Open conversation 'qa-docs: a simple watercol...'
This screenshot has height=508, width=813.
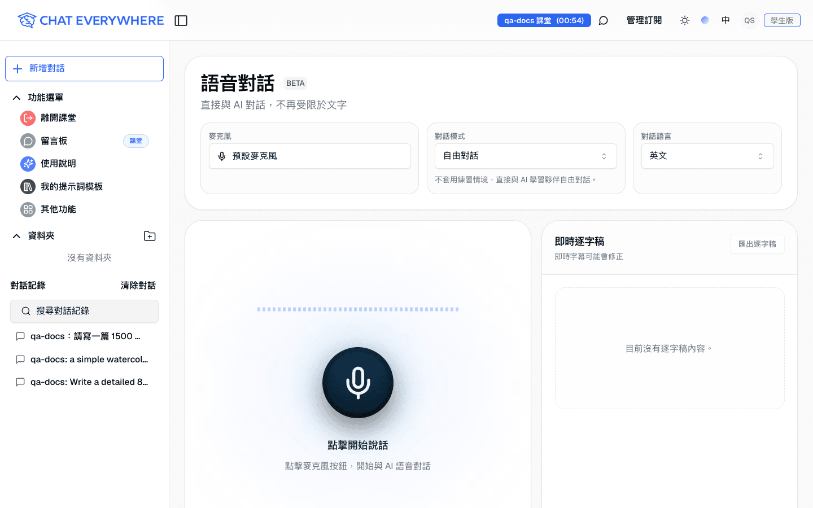85,360
